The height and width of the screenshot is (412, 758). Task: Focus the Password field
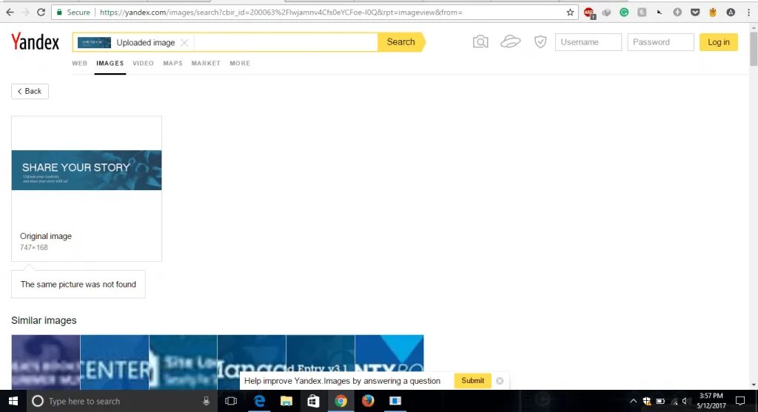(660, 42)
